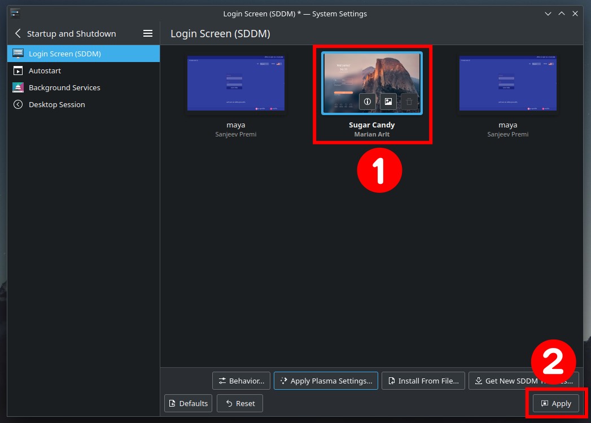This screenshot has width=591, height=423.
Task: Click the System Settings title bar icon
Action: [15, 14]
